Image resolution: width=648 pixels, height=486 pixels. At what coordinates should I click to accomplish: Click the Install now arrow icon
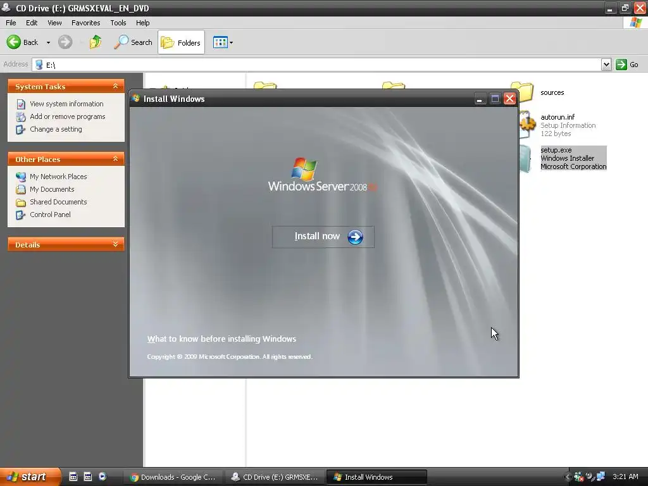pos(355,237)
